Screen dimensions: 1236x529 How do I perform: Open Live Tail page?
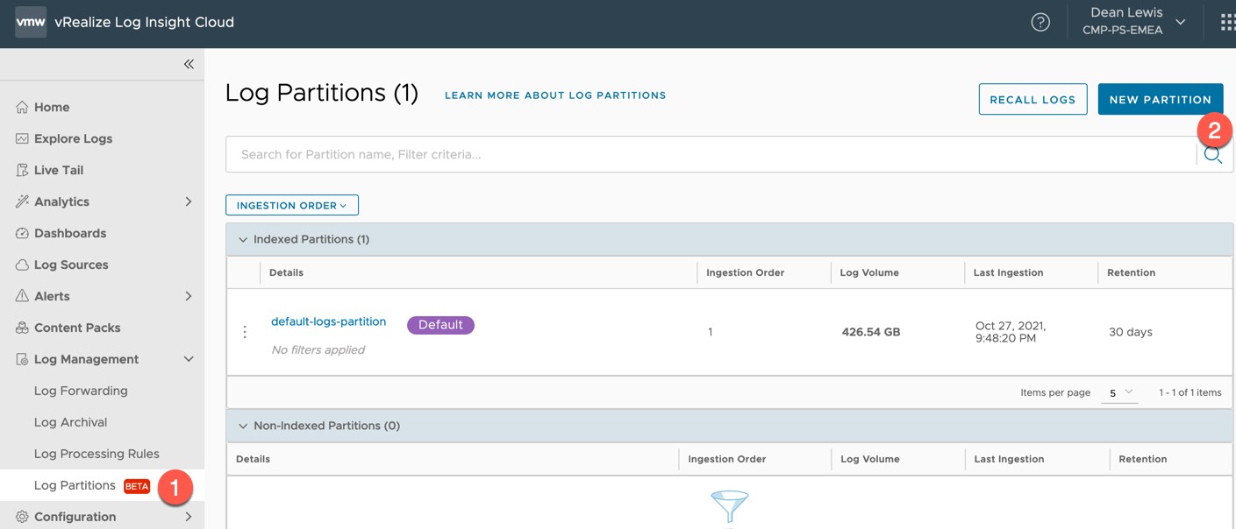pos(59,170)
